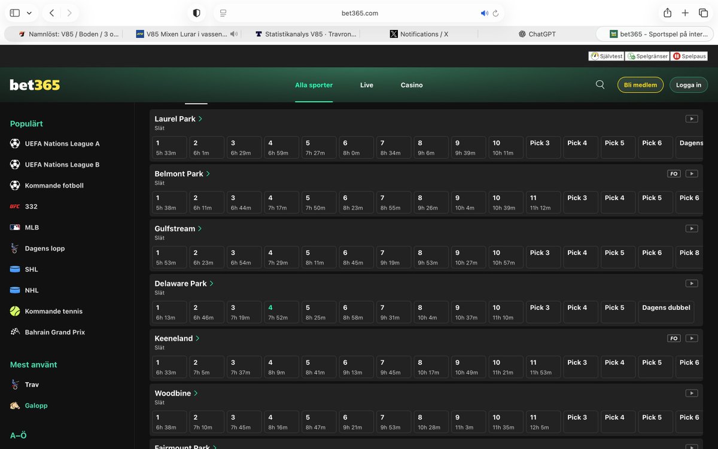This screenshot has height=449, width=718.
Task: Click Safari Share icon
Action: 667,13
